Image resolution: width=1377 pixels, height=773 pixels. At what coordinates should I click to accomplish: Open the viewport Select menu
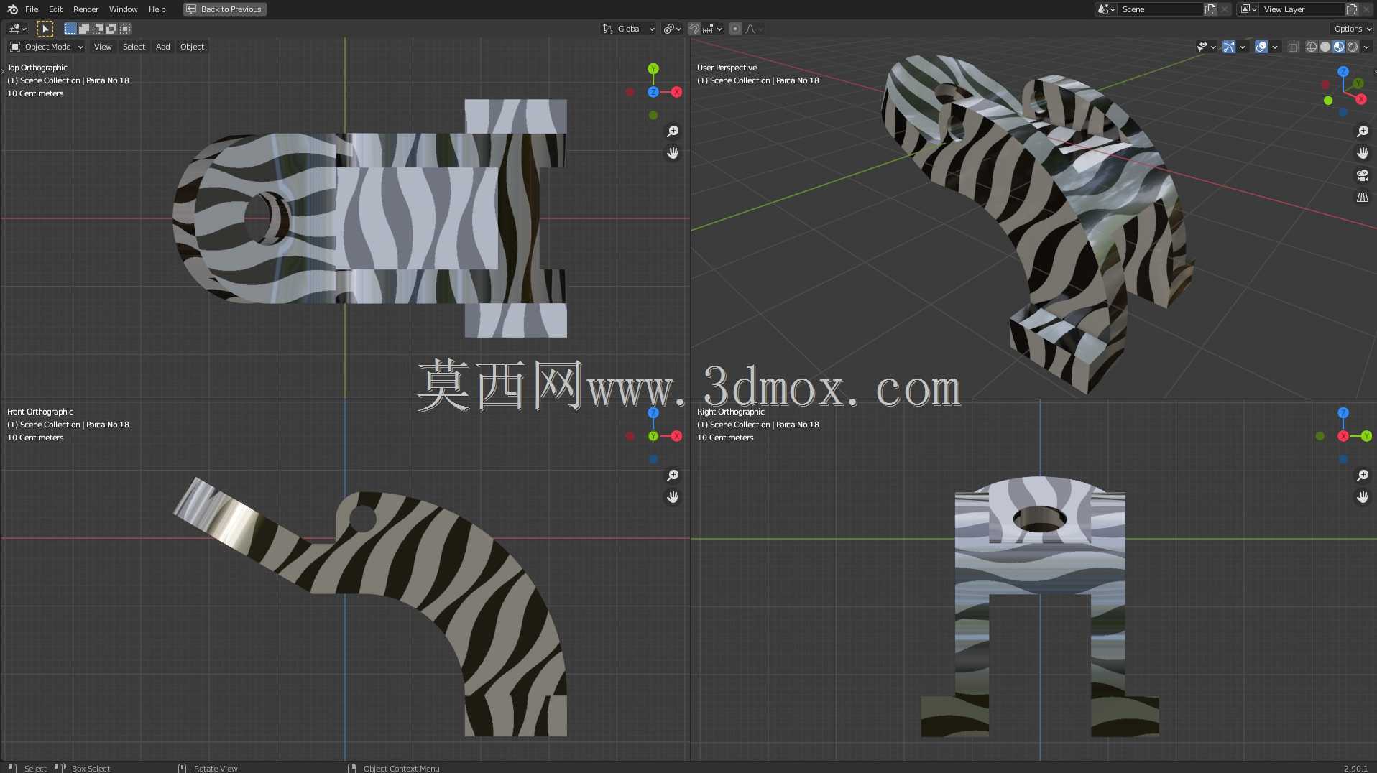[x=134, y=47]
